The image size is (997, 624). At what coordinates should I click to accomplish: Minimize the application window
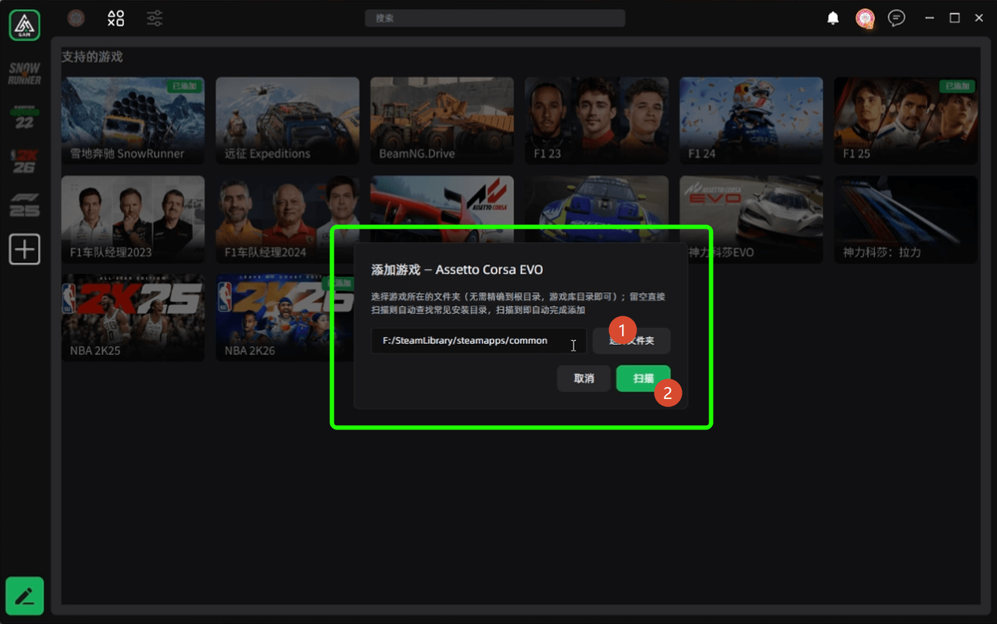(x=929, y=18)
